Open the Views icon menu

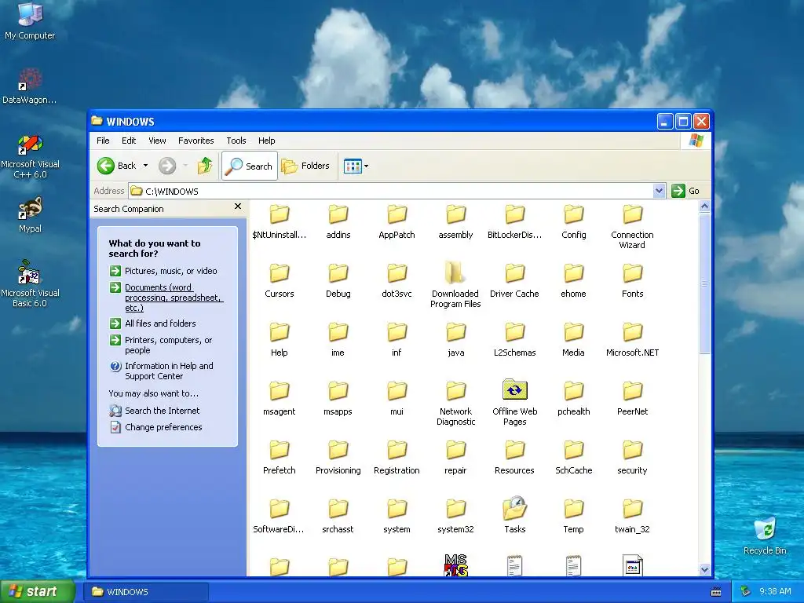[x=356, y=166]
